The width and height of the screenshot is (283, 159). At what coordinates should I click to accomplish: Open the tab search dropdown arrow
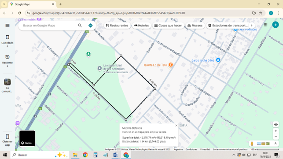(x=4, y=4)
